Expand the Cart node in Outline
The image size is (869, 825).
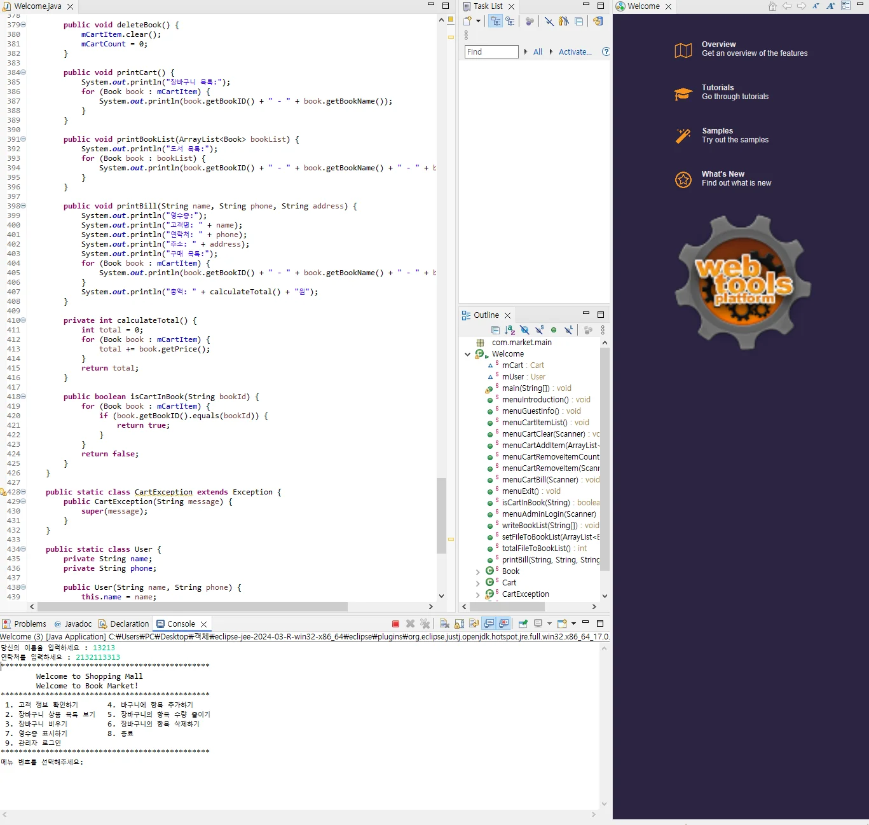pos(478,583)
